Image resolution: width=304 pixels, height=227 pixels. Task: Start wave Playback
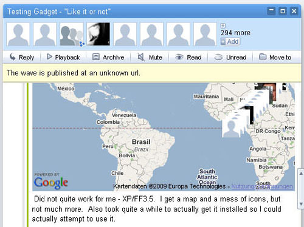click(x=63, y=57)
